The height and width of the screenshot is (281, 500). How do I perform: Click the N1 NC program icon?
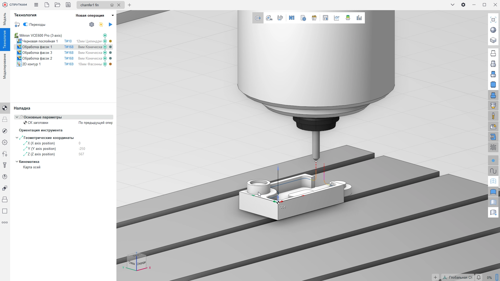pyautogui.click(x=292, y=18)
